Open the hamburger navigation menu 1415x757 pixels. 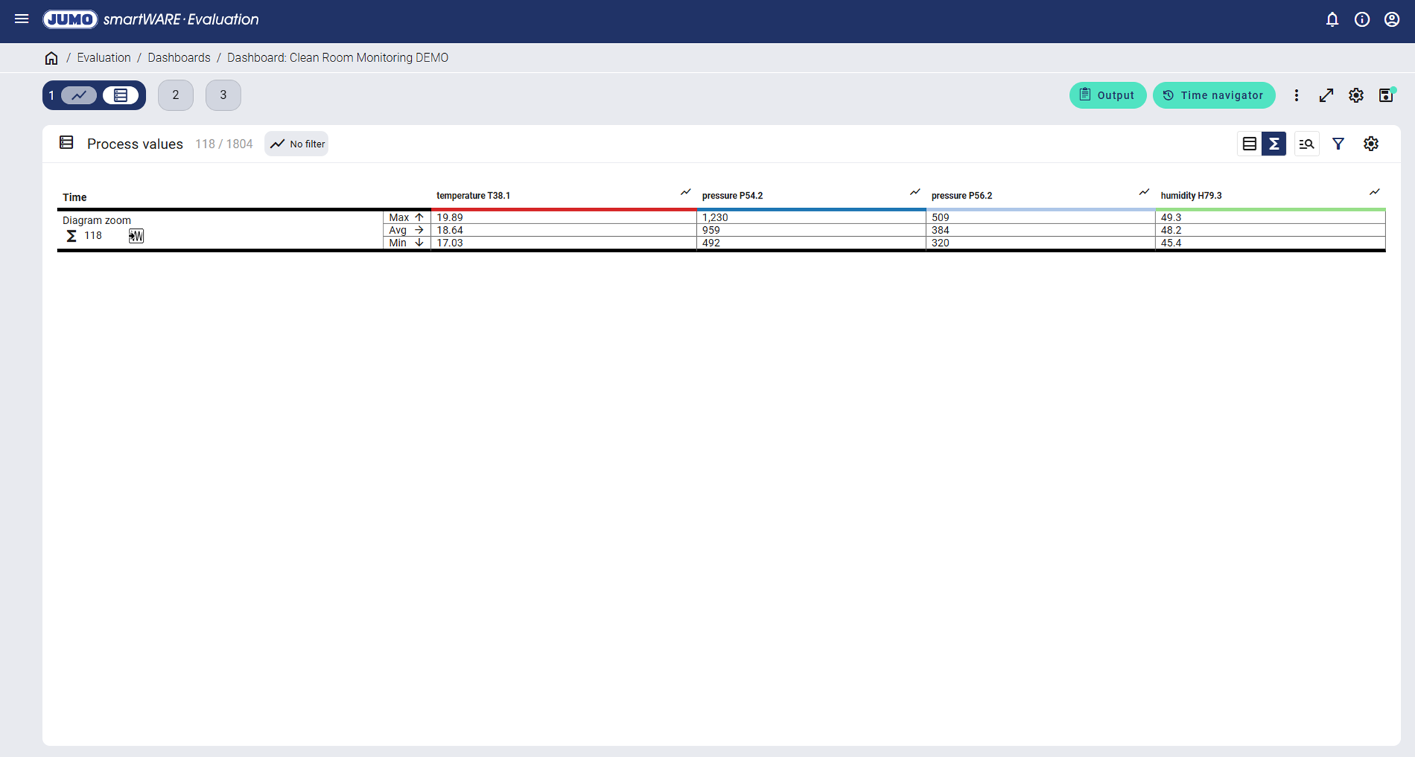tap(22, 19)
